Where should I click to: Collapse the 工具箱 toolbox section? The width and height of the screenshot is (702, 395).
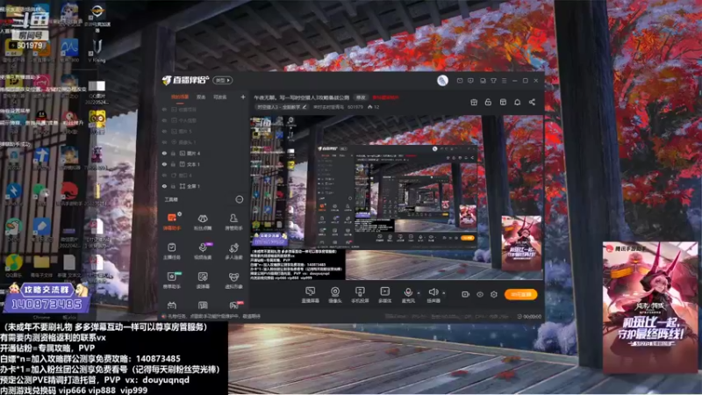pos(240,199)
